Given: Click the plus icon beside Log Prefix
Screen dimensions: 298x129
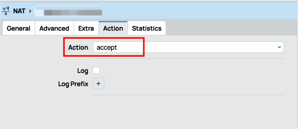Looking at the screenshot, I should point(98,84).
